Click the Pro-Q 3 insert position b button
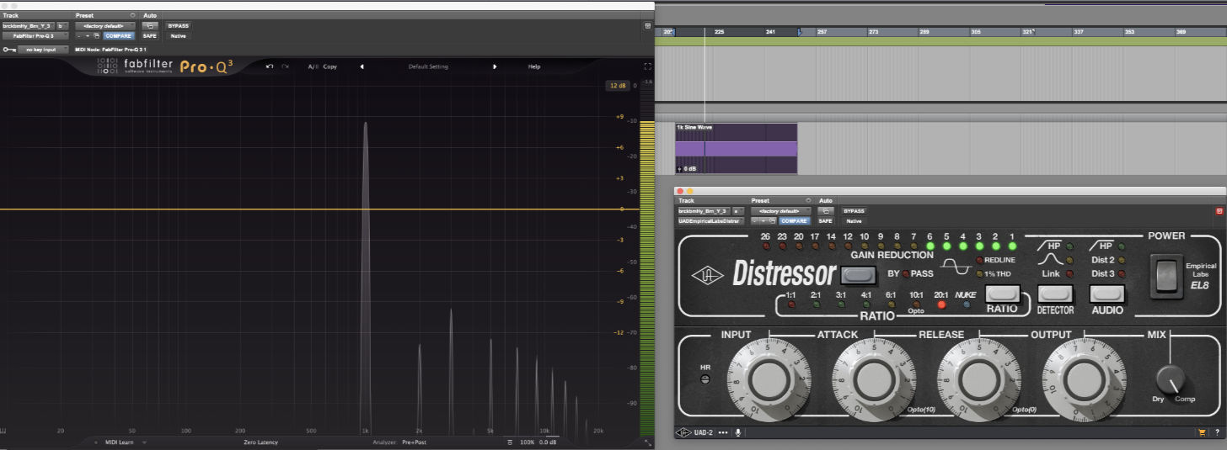This screenshot has width=1227, height=450. tap(61, 26)
